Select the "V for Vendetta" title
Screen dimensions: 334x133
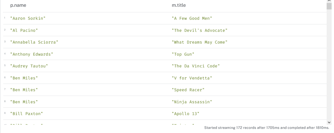click(x=192, y=78)
